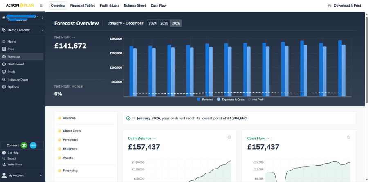Click the Demo Forecast document icon
Image resolution: width=368 pixels, height=182 pixels.
[x=4, y=30]
